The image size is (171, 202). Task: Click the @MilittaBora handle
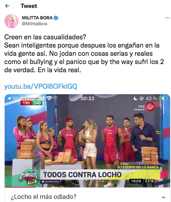[35, 24]
